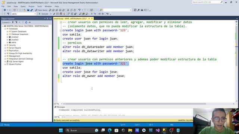
Task: Expand the Security node
Action: pyautogui.click(x=5, y=45)
